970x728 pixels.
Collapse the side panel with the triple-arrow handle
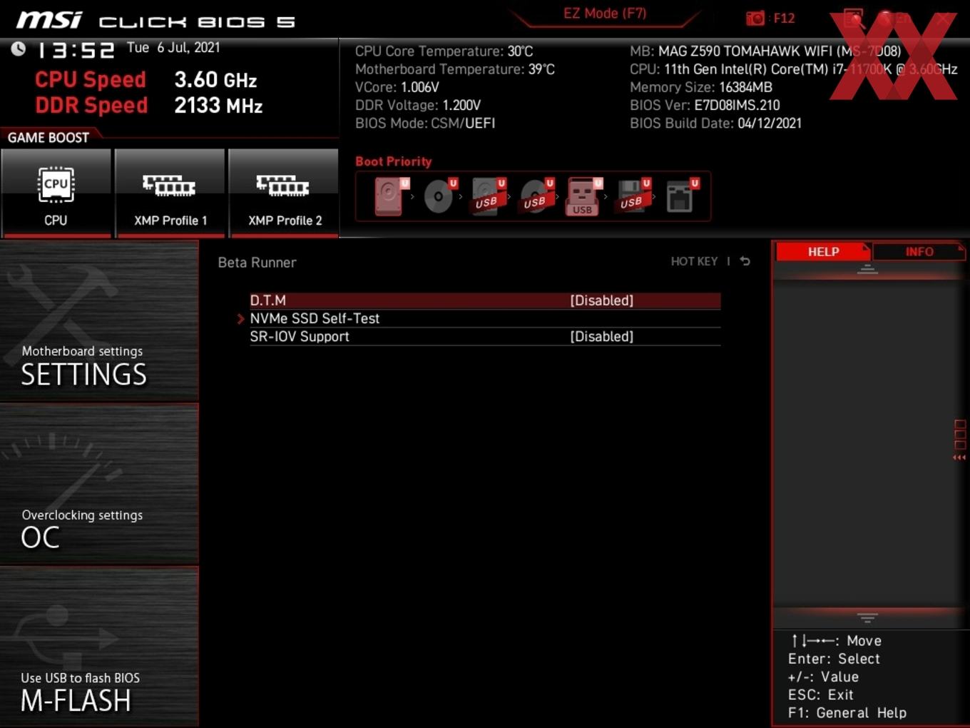coord(959,457)
